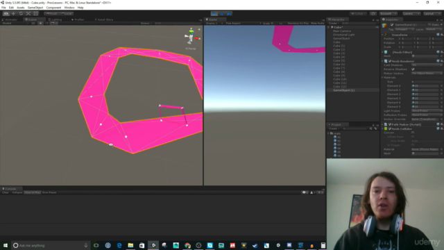
Task: Open the Layout dropdown
Action: pyautogui.click(x=432, y=14)
